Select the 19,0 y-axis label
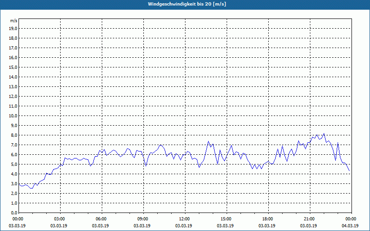 point(13,29)
